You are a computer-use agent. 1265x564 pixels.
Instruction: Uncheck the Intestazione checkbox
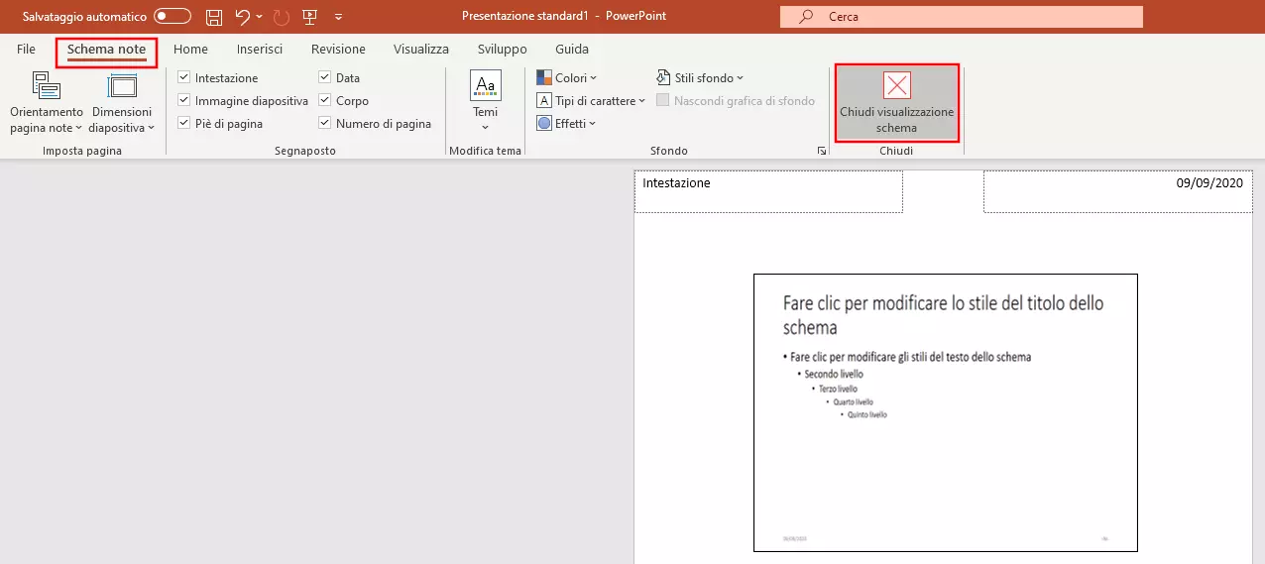coord(183,77)
